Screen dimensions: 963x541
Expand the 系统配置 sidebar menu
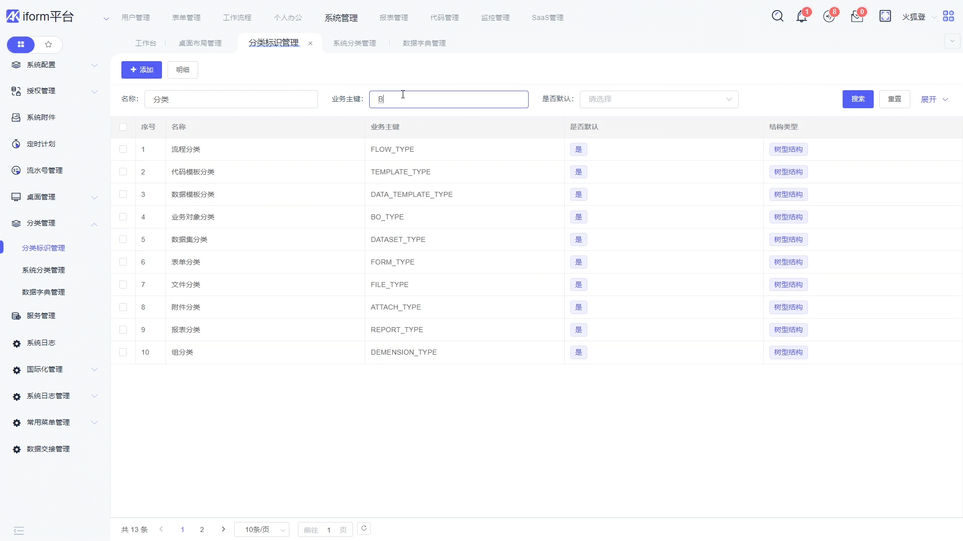point(55,65)
